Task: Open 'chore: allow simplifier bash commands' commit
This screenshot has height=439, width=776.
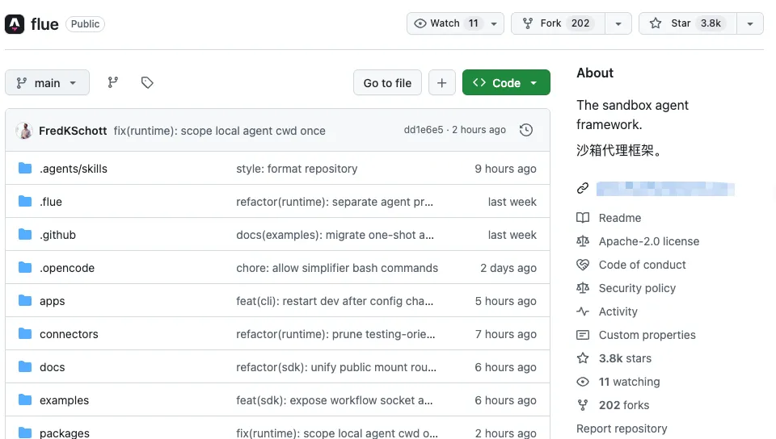Action: 337,268
